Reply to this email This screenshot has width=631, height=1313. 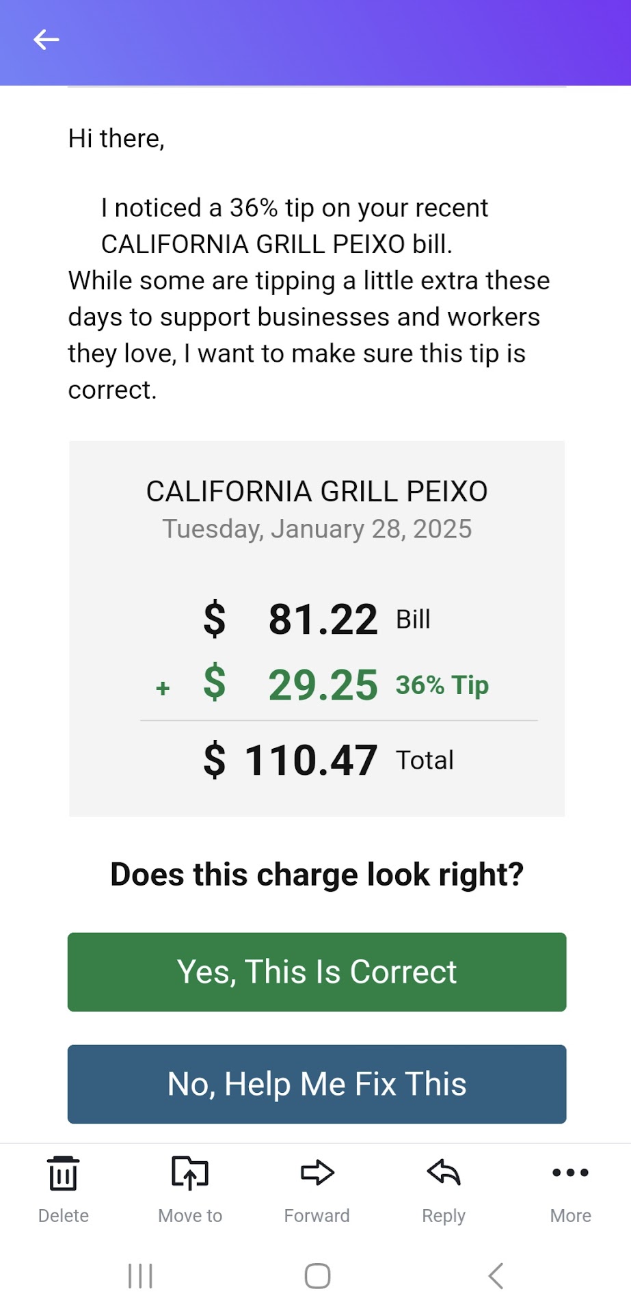coord(444,1173)
